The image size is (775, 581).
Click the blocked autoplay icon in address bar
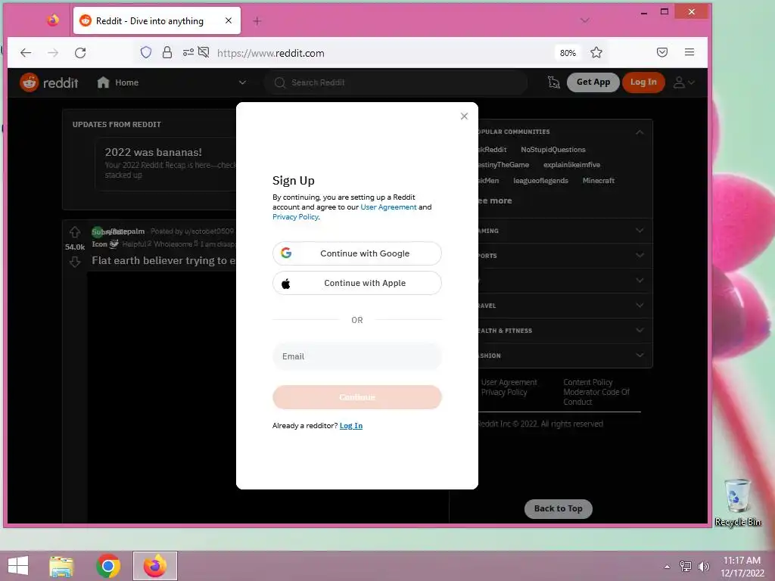pyautogui.click(x=204, y=52)
